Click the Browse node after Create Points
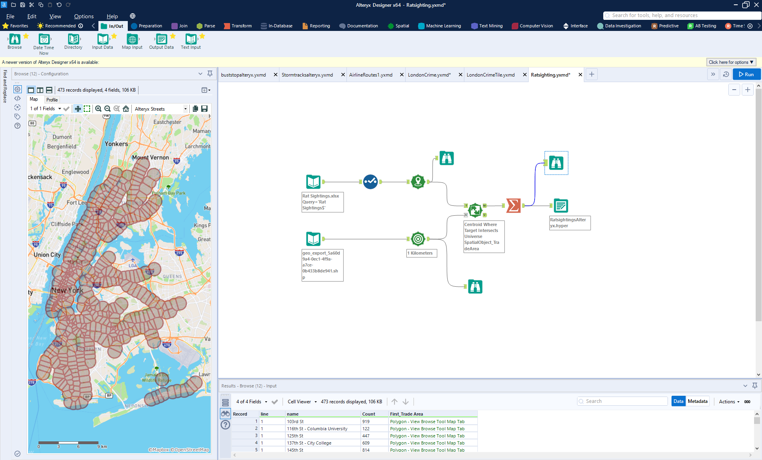The image size is (762, 460). point(446,158)
